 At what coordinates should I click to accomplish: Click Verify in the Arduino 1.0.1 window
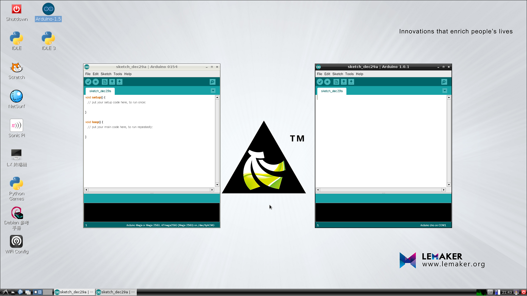[320, 82]
